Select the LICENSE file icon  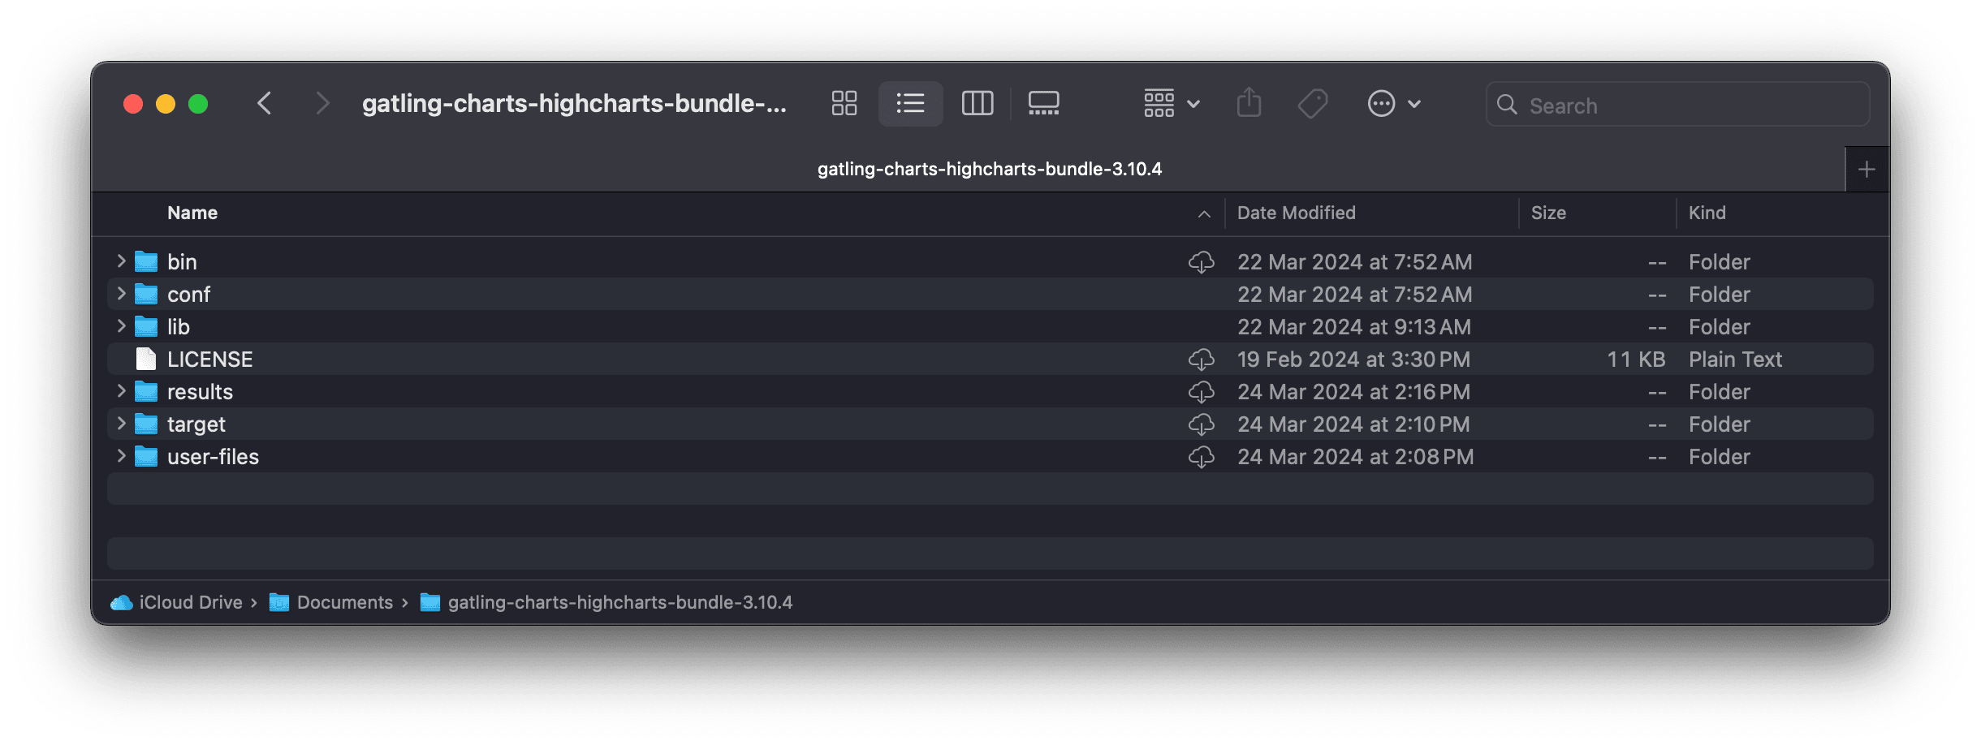click(146, 359)
